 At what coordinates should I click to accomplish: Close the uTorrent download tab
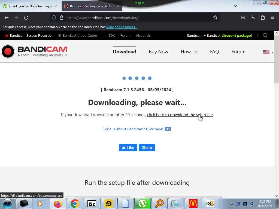(56, 6)
